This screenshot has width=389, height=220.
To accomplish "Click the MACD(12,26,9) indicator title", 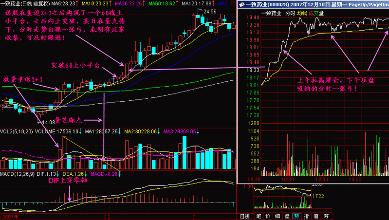I will (x=18, y=174).
